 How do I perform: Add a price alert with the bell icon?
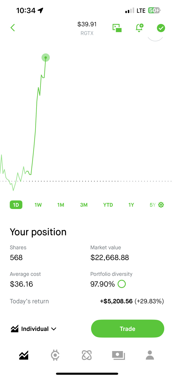point(139,28)
